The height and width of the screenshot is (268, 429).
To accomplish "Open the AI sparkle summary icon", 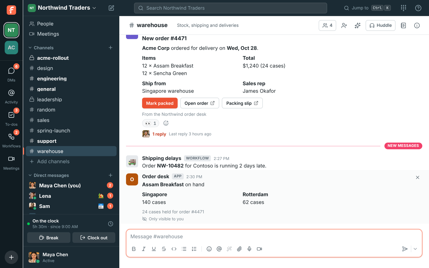I will 357,25.
